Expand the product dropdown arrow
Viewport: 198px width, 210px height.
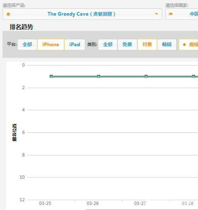click(156, 14)
